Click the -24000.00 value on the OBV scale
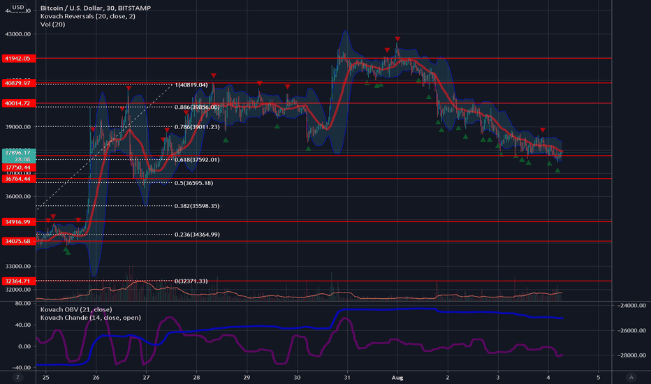The image size is (651, 384). coord(631,305)
